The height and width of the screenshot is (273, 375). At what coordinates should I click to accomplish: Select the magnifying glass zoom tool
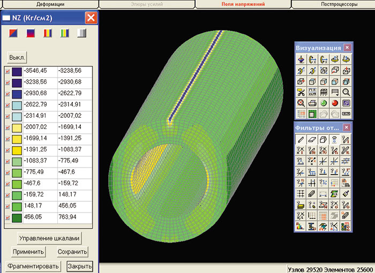coord(346,92)
